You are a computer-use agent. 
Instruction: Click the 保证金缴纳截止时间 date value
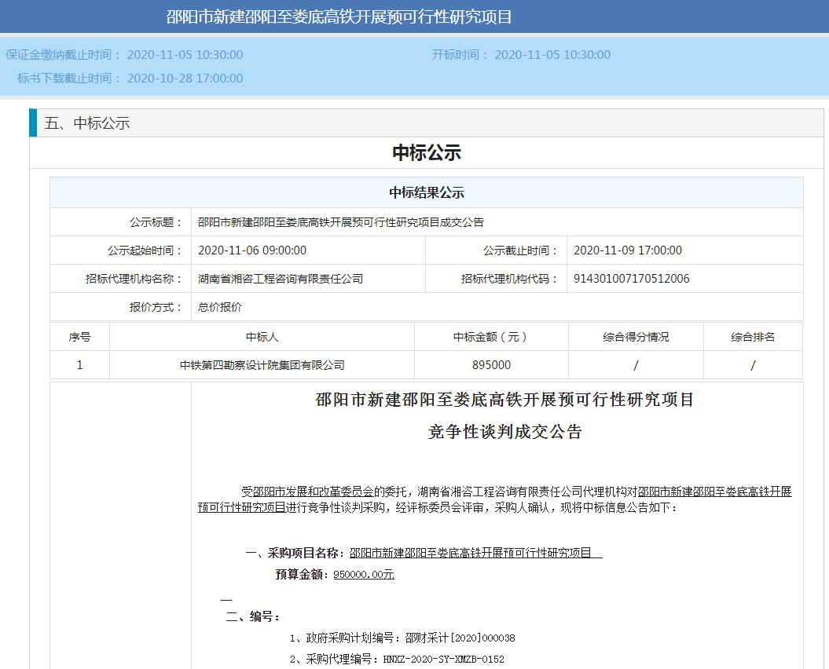click(185, 55)
